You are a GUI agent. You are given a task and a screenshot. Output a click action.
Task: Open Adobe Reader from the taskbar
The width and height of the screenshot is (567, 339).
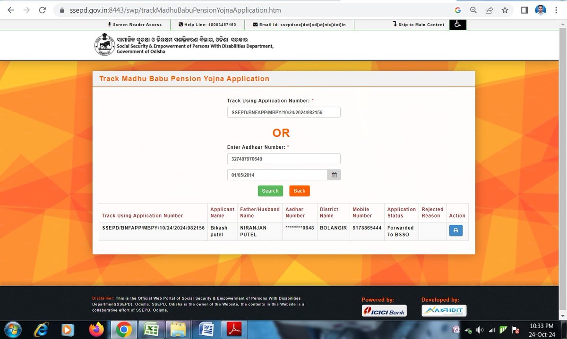(235, 329)
